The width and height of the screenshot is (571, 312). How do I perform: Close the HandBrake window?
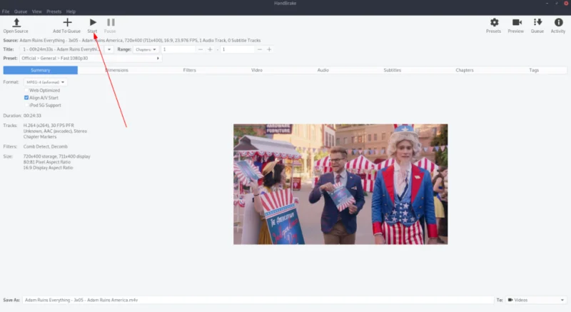point(566,4)
